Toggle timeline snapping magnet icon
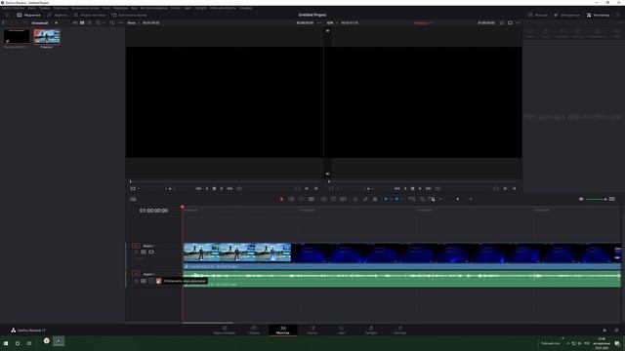 point(355,199)
